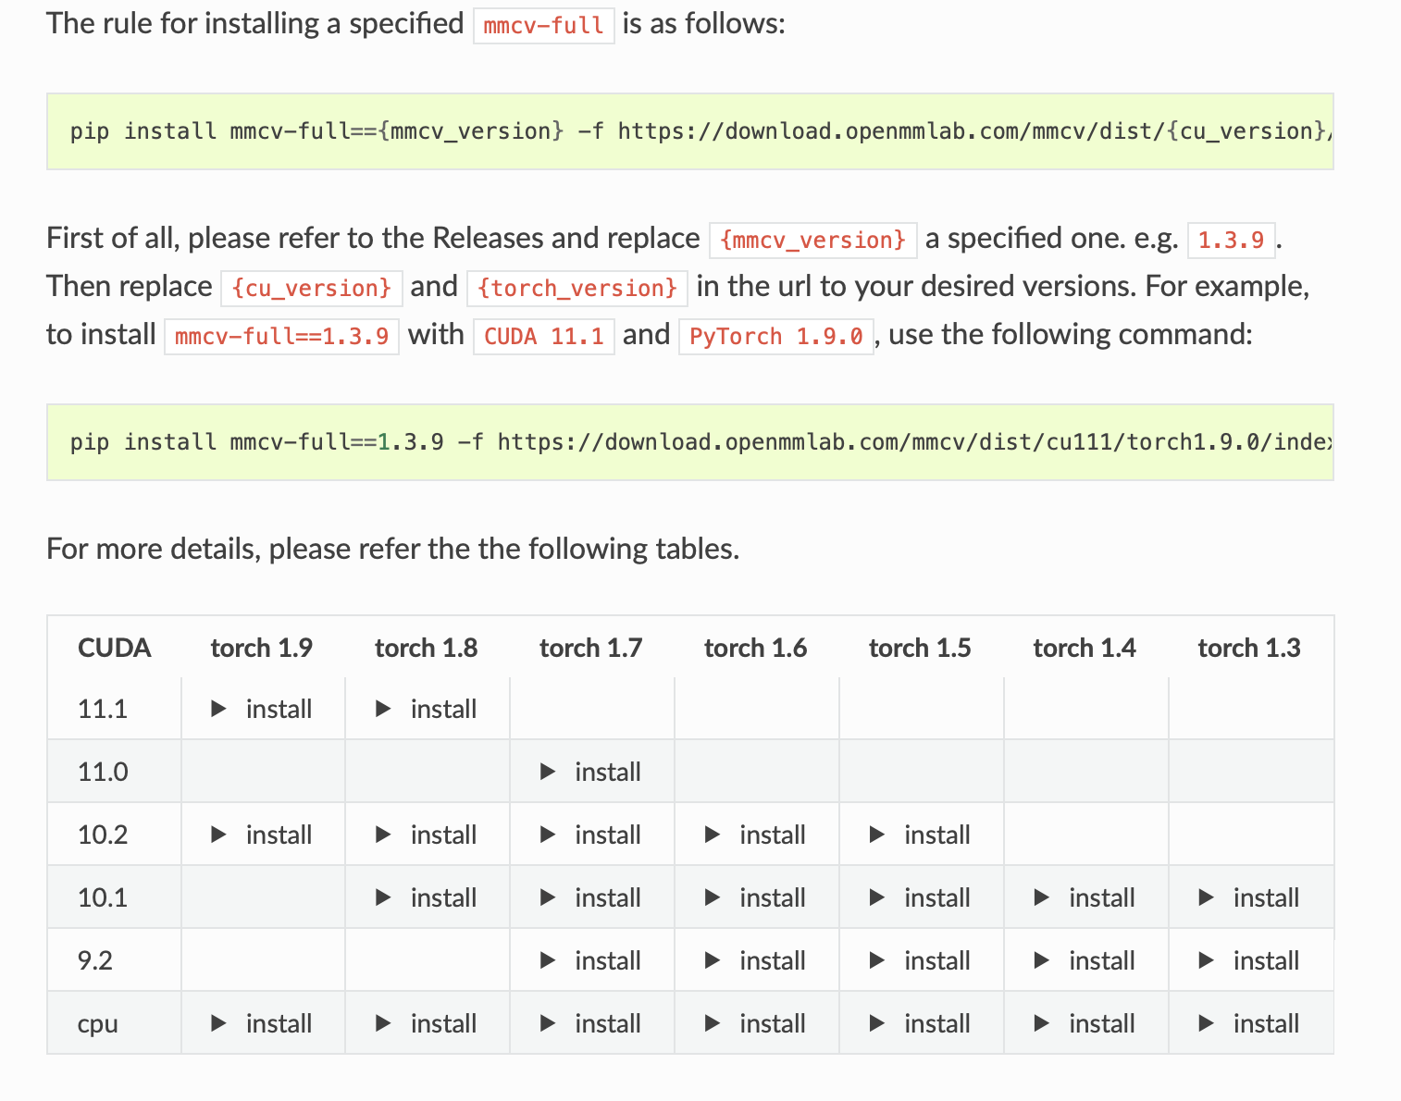
Task: Select the mmcv-full inline code label
Action: [541, 25]
